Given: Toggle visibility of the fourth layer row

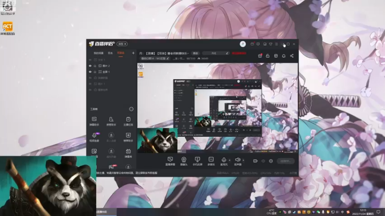Looking at the screenshot, I should tap(90, 78).
